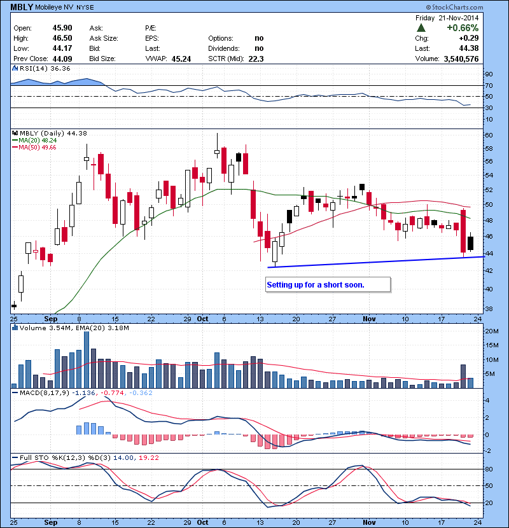This screenshot has height=528, width=509.
Task: Select the MA(20) 48.24 legend entry
Action: point(34,141)
